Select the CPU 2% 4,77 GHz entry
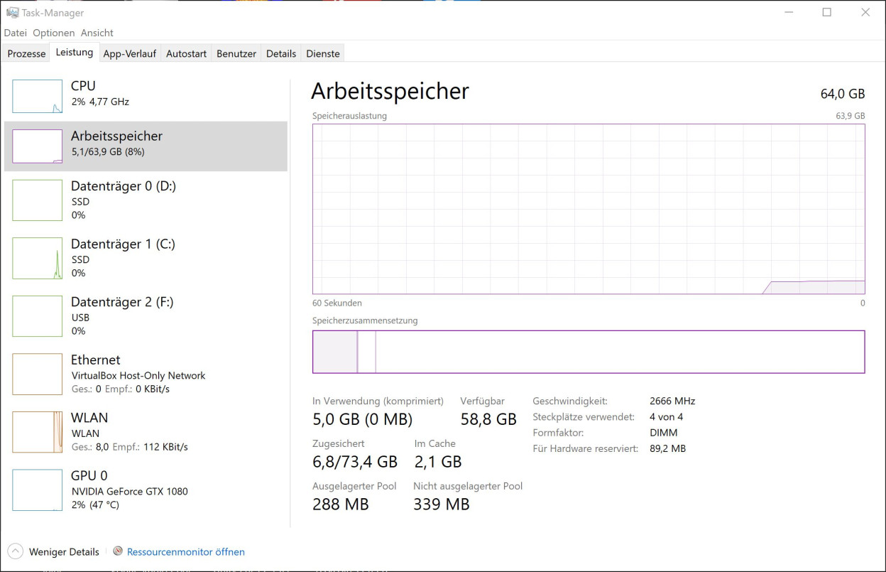This screenshot has width=886, height=572. coord(146,95)
